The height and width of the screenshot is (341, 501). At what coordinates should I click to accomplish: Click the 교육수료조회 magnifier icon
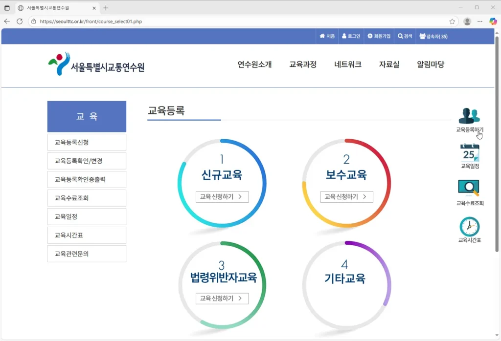(x=469, y=188)
